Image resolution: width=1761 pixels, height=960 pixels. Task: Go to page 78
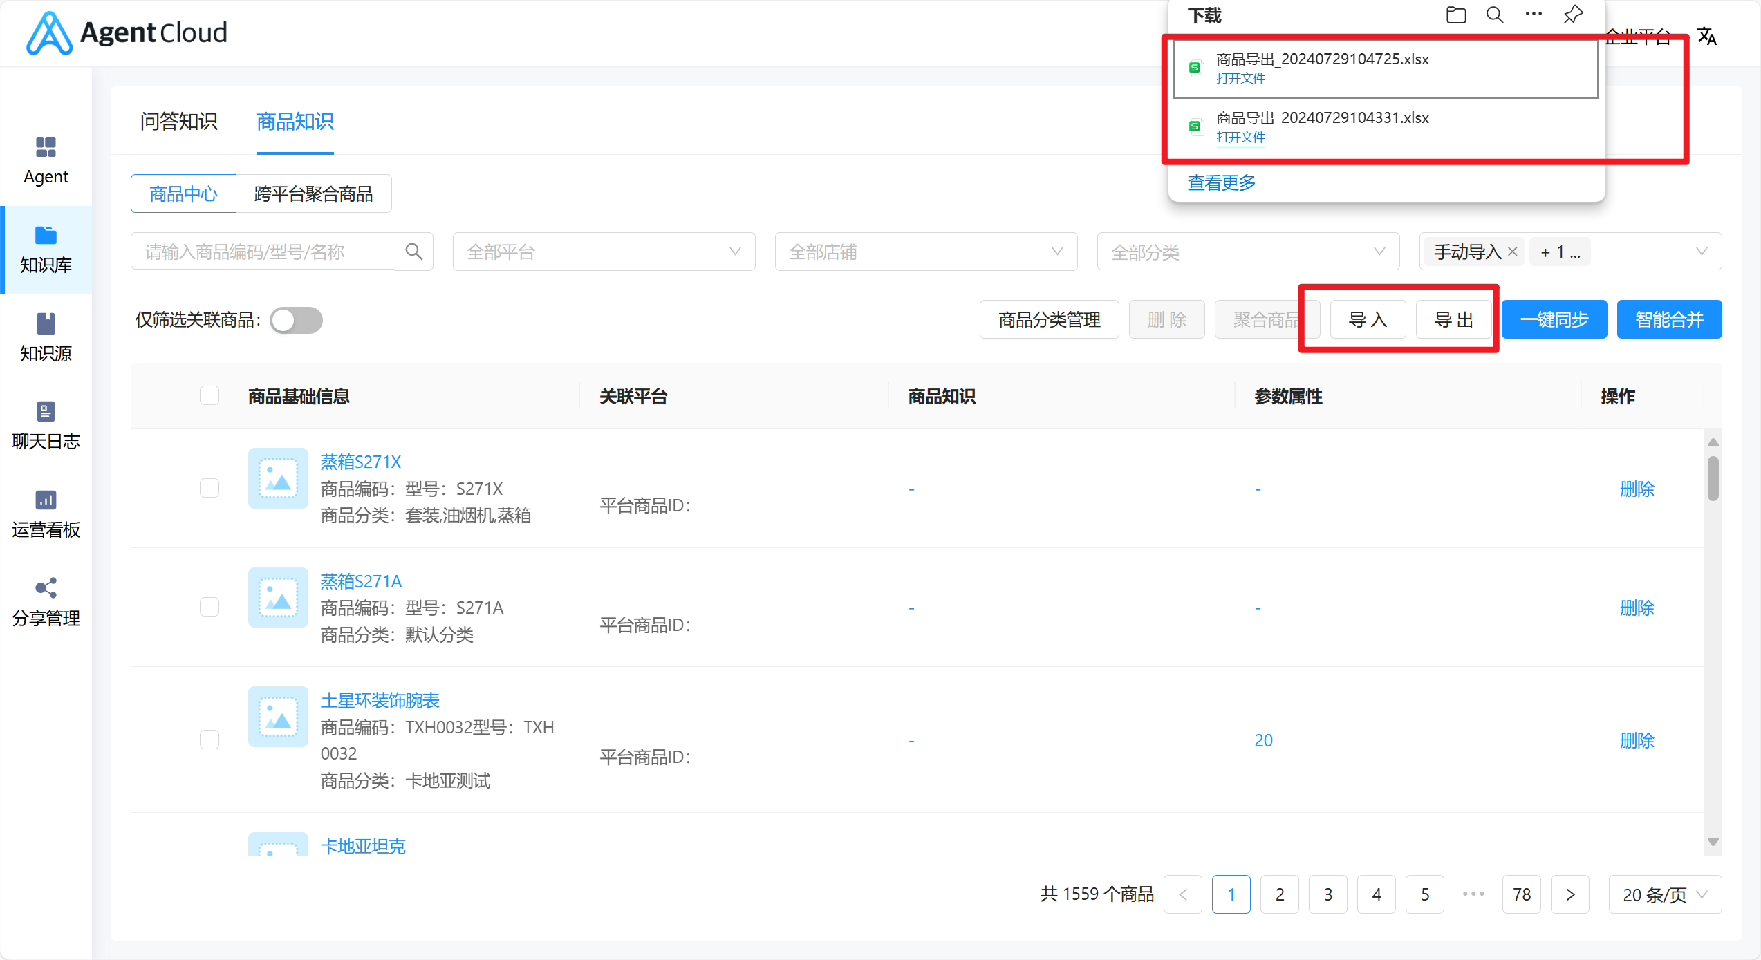click(x=1522, y=894)
